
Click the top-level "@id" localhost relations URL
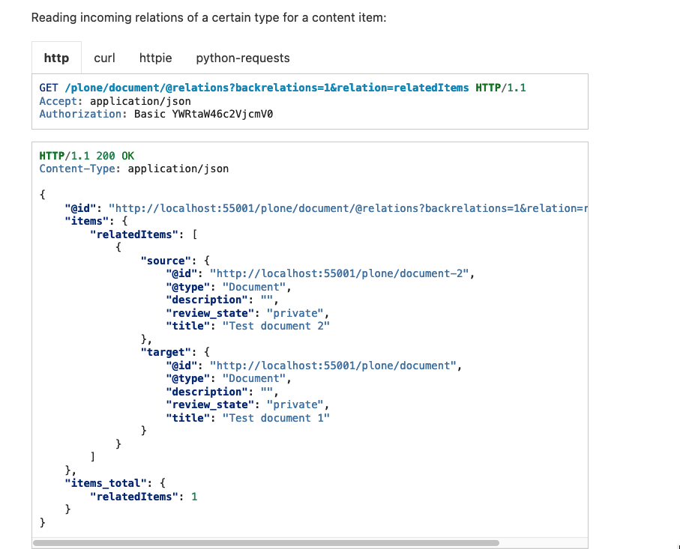click(348, 208)
